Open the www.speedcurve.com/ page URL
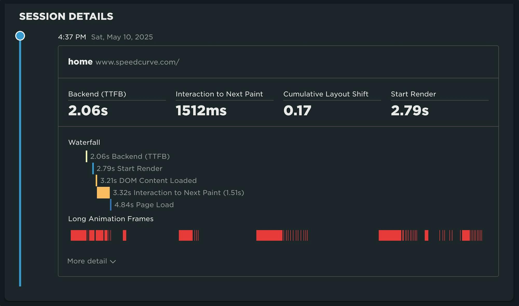The width and height of the screenshot is (519, 306). click(137, 62)
